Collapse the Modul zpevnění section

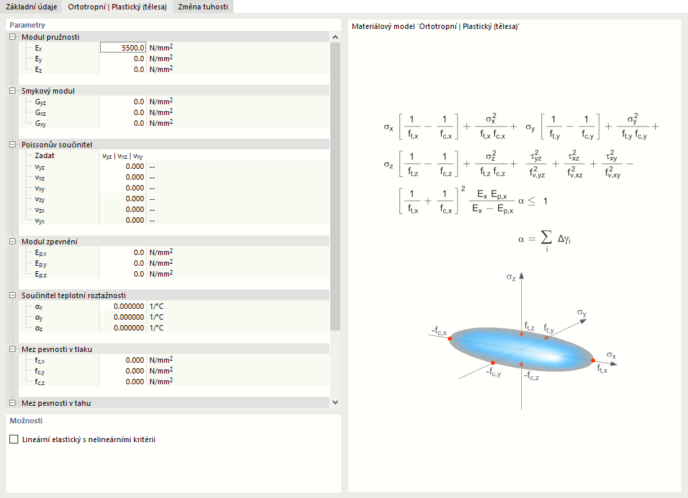13,242
